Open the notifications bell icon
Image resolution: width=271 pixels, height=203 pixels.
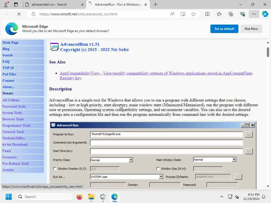(x=264, y=197)
